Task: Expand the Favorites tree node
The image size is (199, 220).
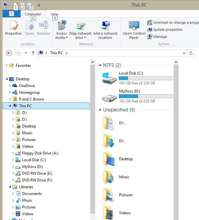Action: [7, 65]
